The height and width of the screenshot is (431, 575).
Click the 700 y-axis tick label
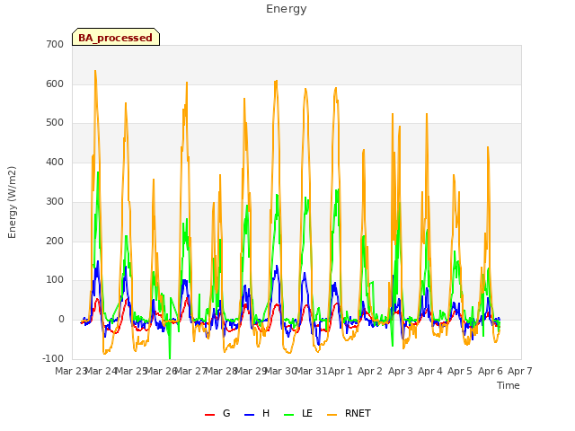click(x=55, y=44)
